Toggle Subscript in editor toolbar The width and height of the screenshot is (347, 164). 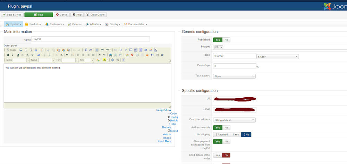pyautogui.click(x=28, y=55)
